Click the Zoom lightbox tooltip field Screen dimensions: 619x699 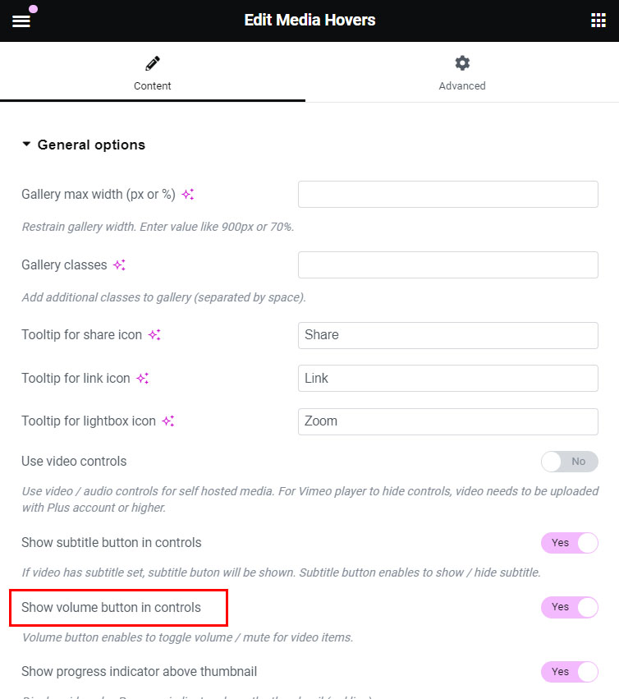(447, 421)
